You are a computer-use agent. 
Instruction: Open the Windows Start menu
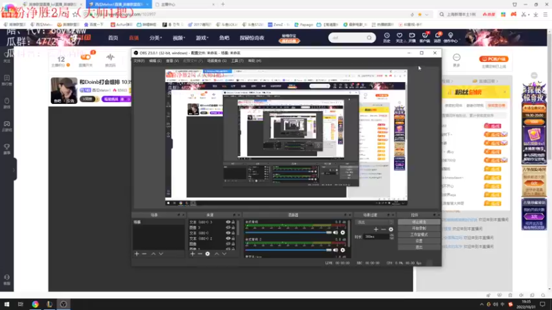[7, 304]
